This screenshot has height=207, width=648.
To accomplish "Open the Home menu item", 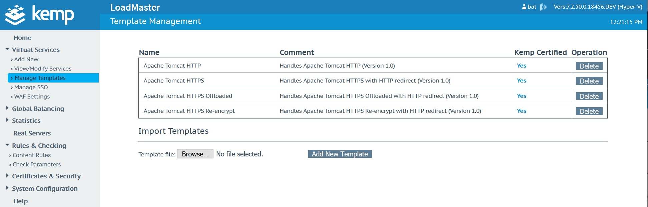I will (x=22, y=38).
